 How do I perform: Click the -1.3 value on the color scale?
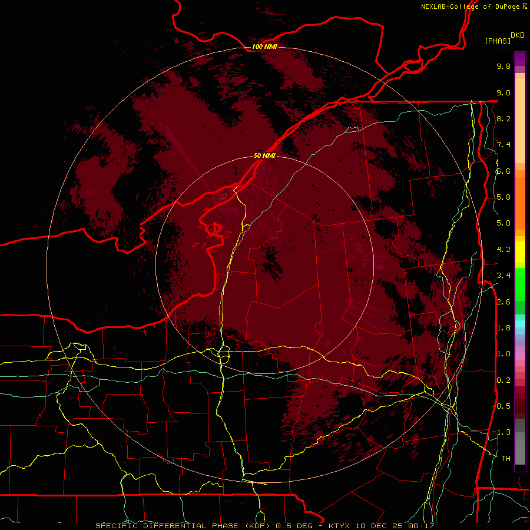click(501, 432)
